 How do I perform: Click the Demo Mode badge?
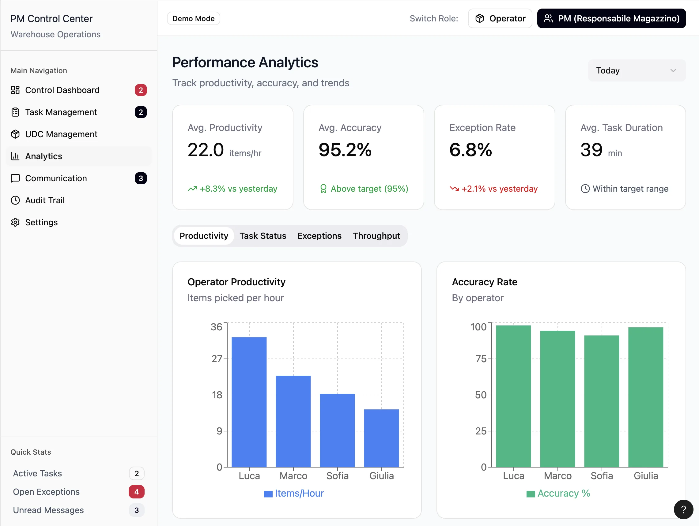click(x=193, y=18)
